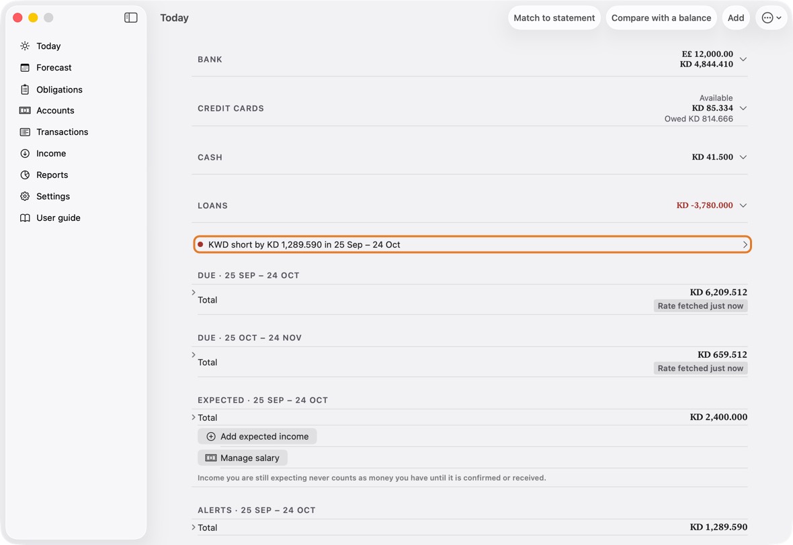Open the ellipsis more options menu

tap(771, 17)
